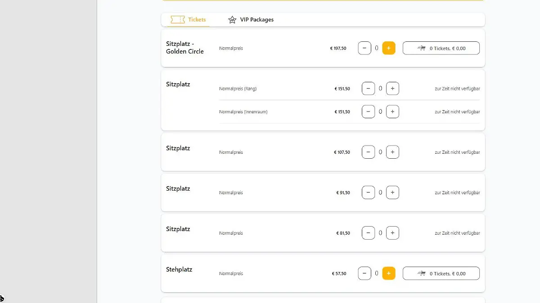Viewport: 540px width, 303px height.
Task: Click the Golden Circle cart button
Action: 441,48
